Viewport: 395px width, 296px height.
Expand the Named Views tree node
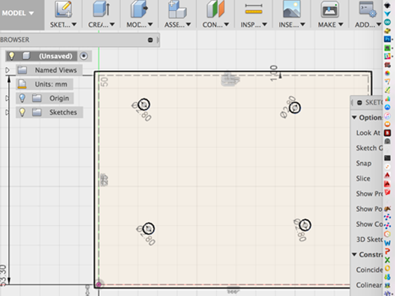7,70
